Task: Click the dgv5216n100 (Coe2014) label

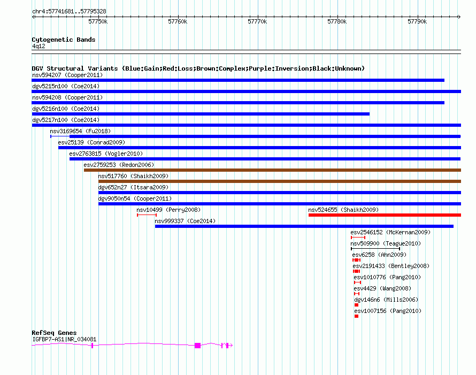Action: 66,109
